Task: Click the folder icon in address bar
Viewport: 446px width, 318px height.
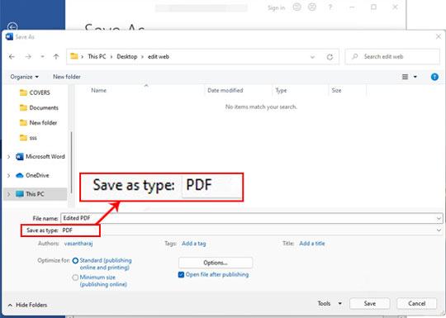Action: tap(74, 56)
